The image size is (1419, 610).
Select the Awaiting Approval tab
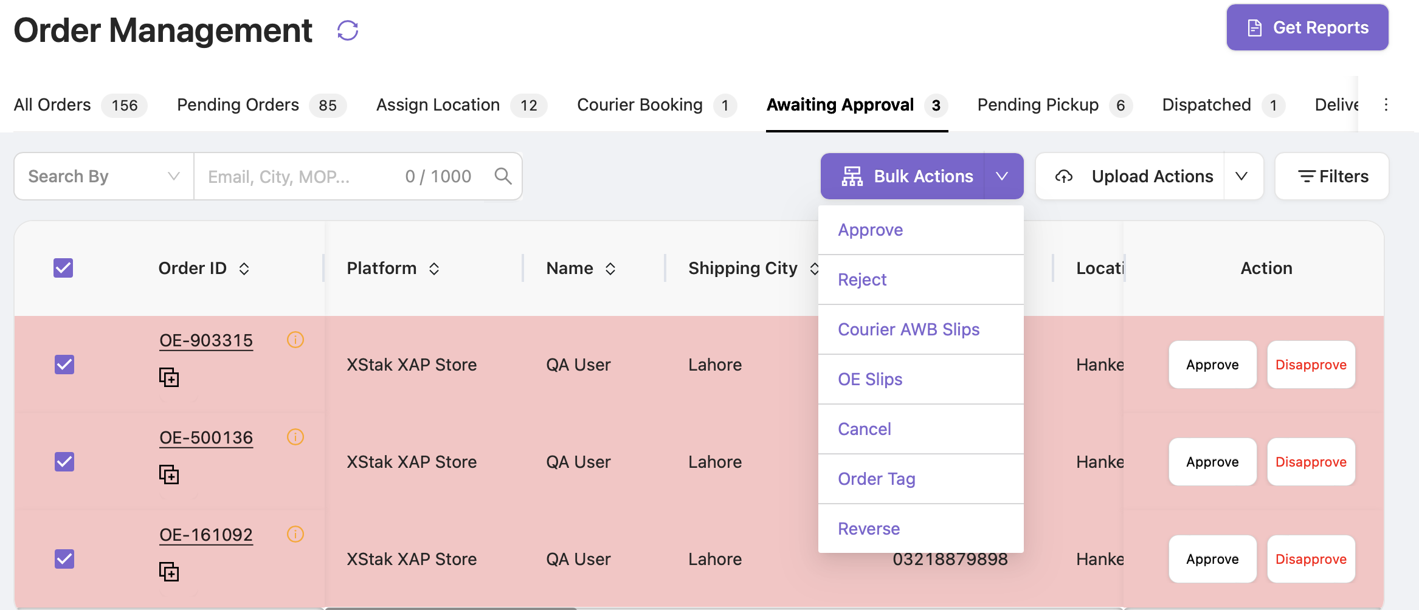tap(857, 105)
